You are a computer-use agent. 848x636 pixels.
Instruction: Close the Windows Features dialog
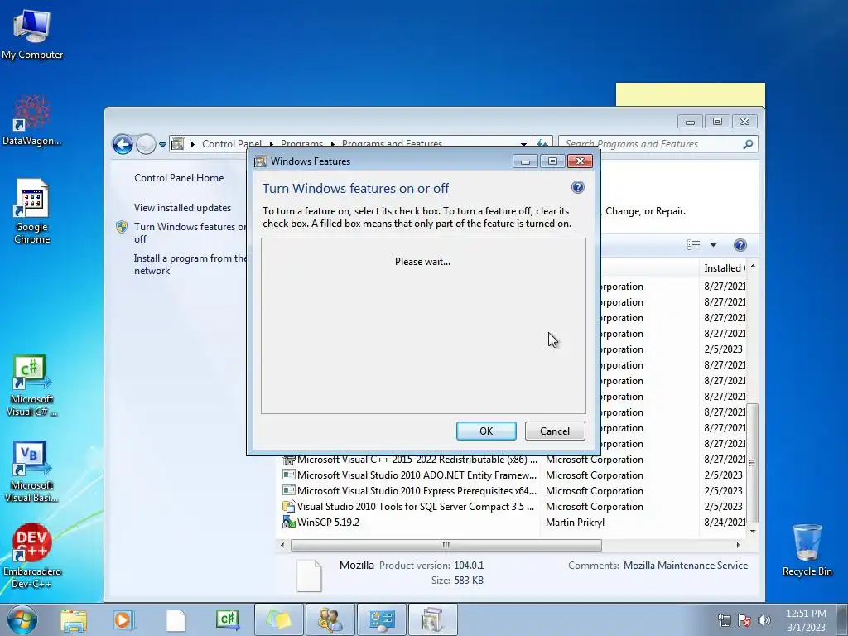click(x=580, y=161)
